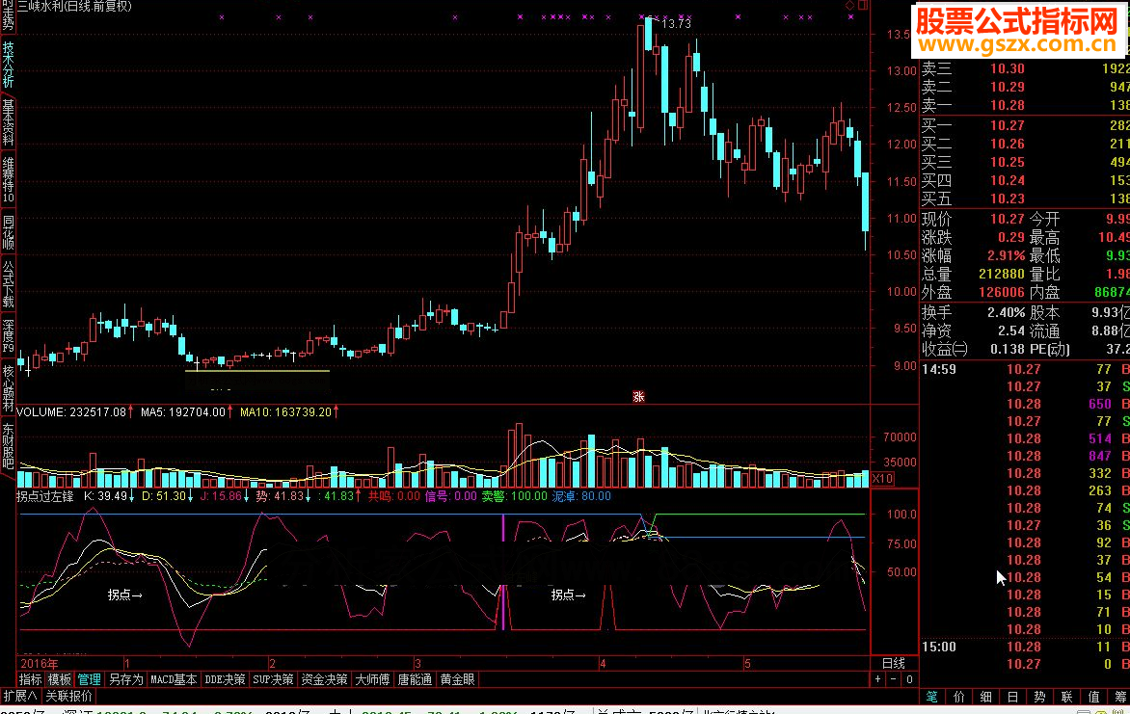Image resolution: width=1130 pixels, height=714 pixels.
Task: Click the 卖三 ask price row
Action: (x=1025, y=68)
